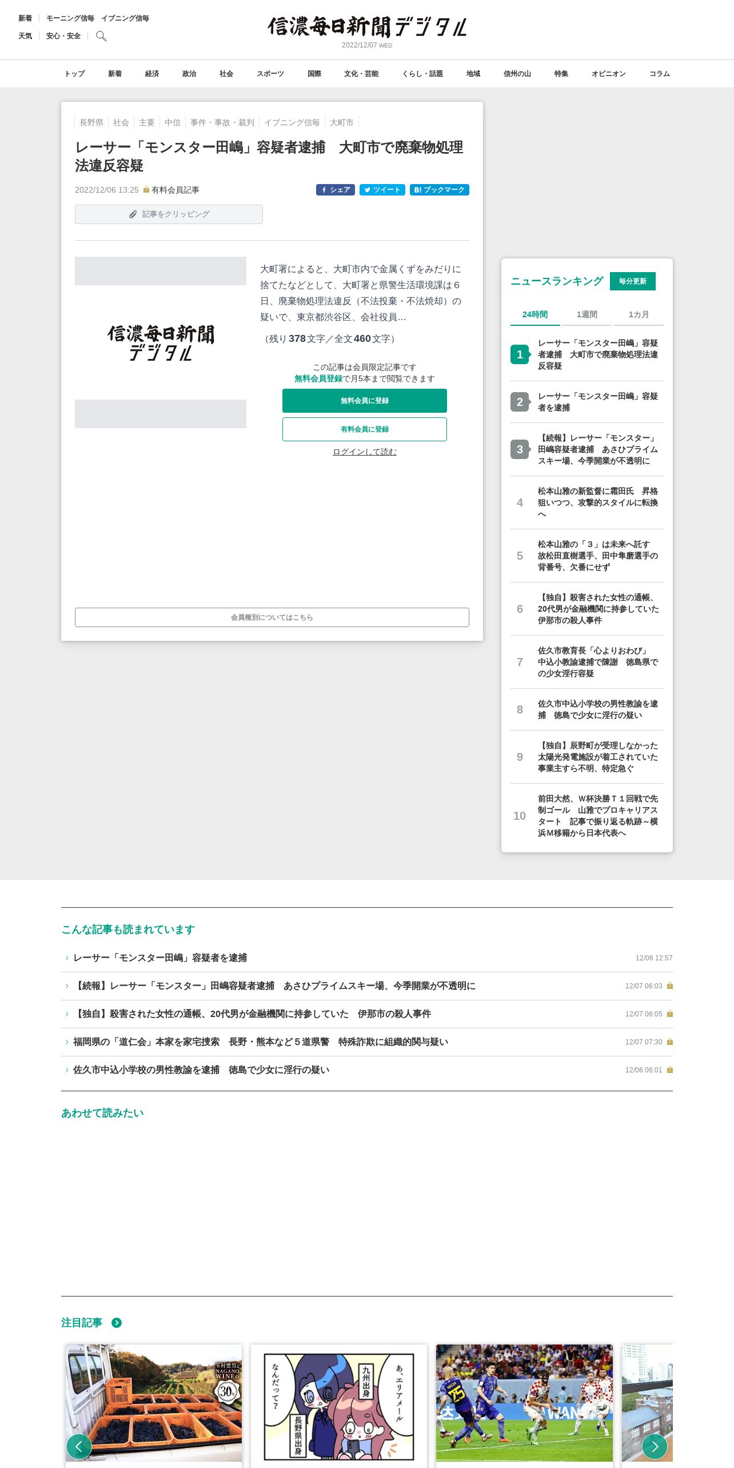
Task: Go to previous carousel slide arrow
Action: 79,1446
